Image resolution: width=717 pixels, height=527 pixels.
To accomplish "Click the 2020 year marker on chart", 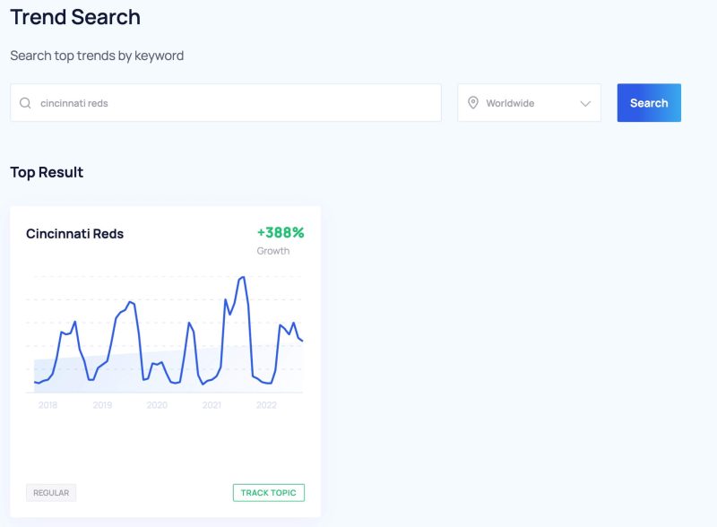I will point(159,404).
